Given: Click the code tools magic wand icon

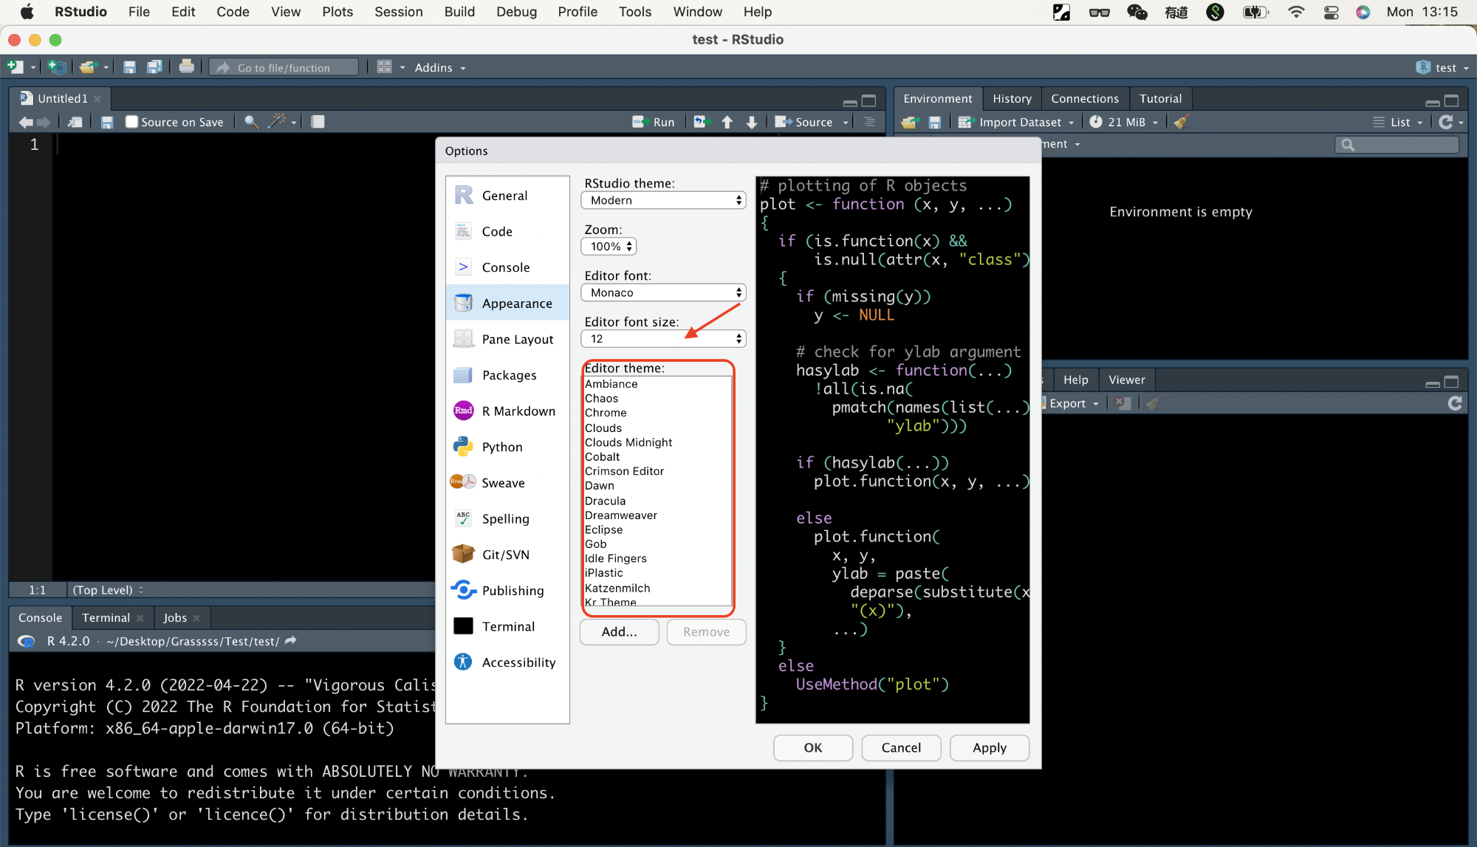Looking at the screenshot, I should [277, 121].
